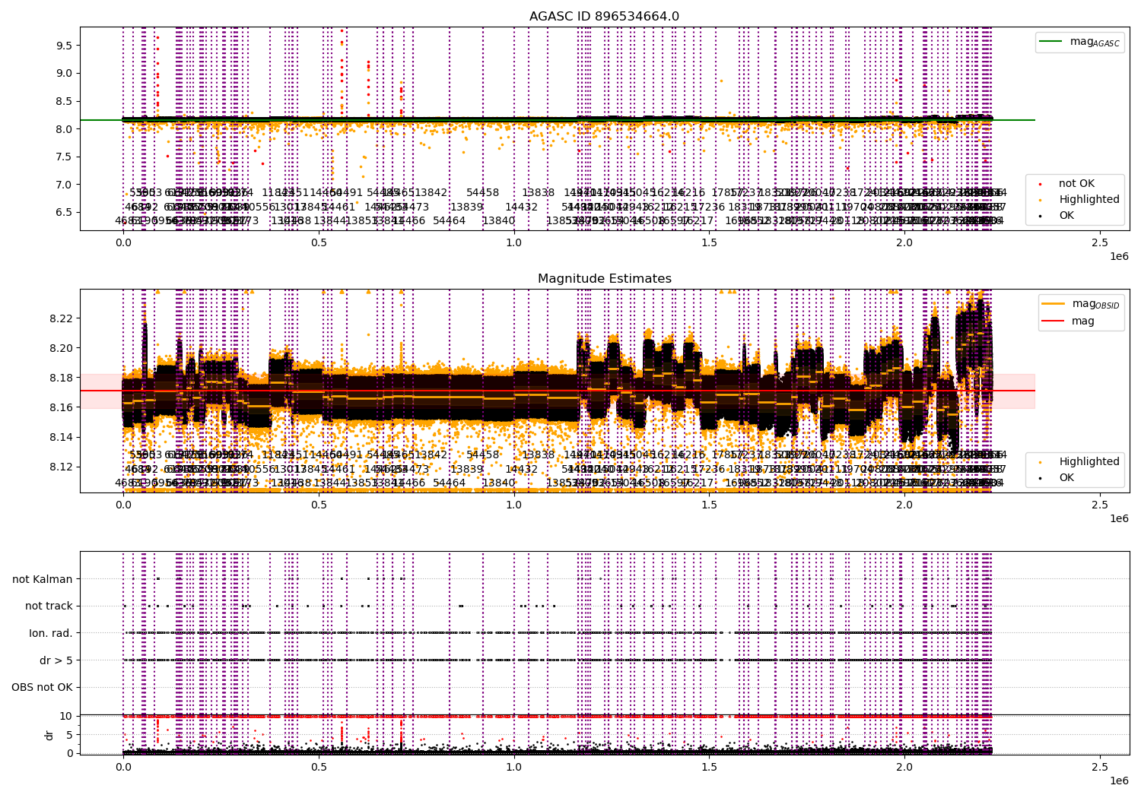1141x798 pixels.
Task: Click the 8.16 y-axis tick label
Action: pyautogui.click(x=61, y=407)
